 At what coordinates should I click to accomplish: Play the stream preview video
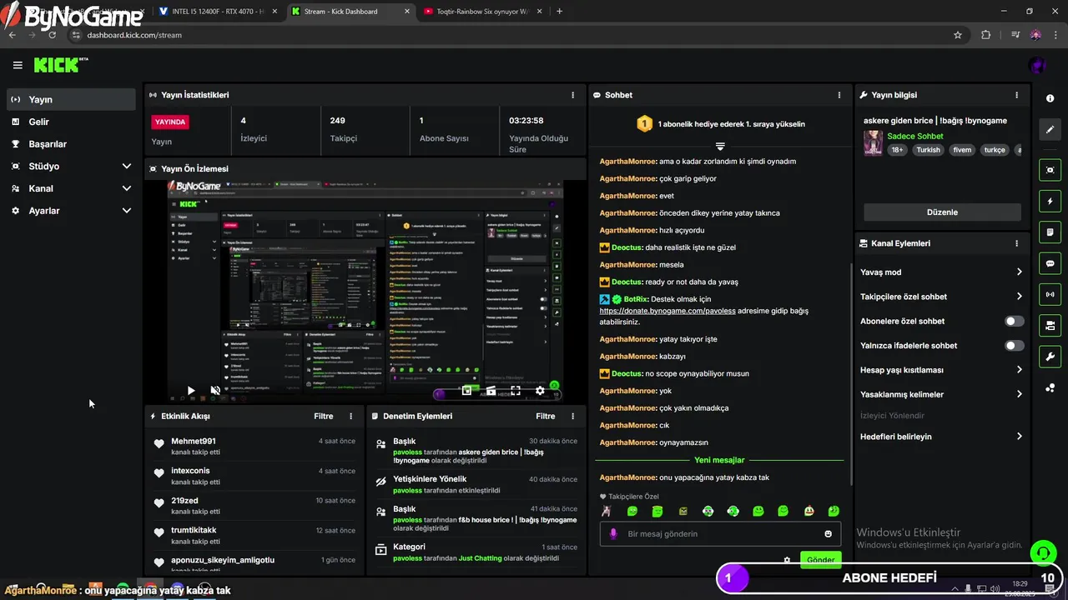191,390
